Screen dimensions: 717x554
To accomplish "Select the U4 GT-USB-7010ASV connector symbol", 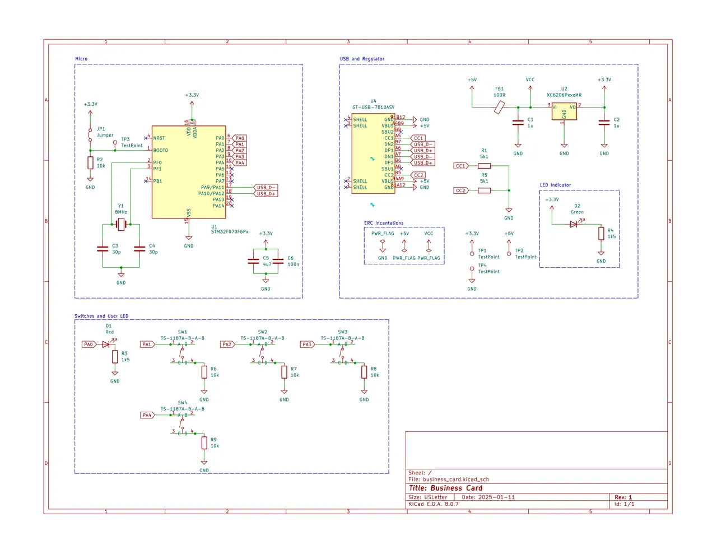I will (x=373, y=153).
